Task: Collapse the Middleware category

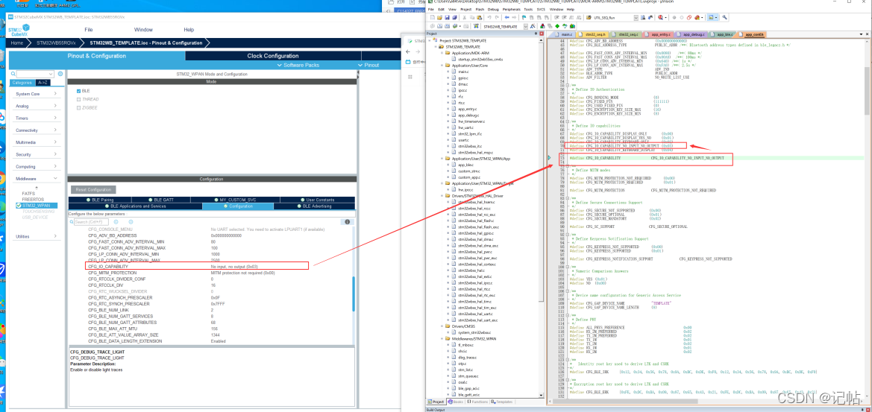Action: pos(37,179)
